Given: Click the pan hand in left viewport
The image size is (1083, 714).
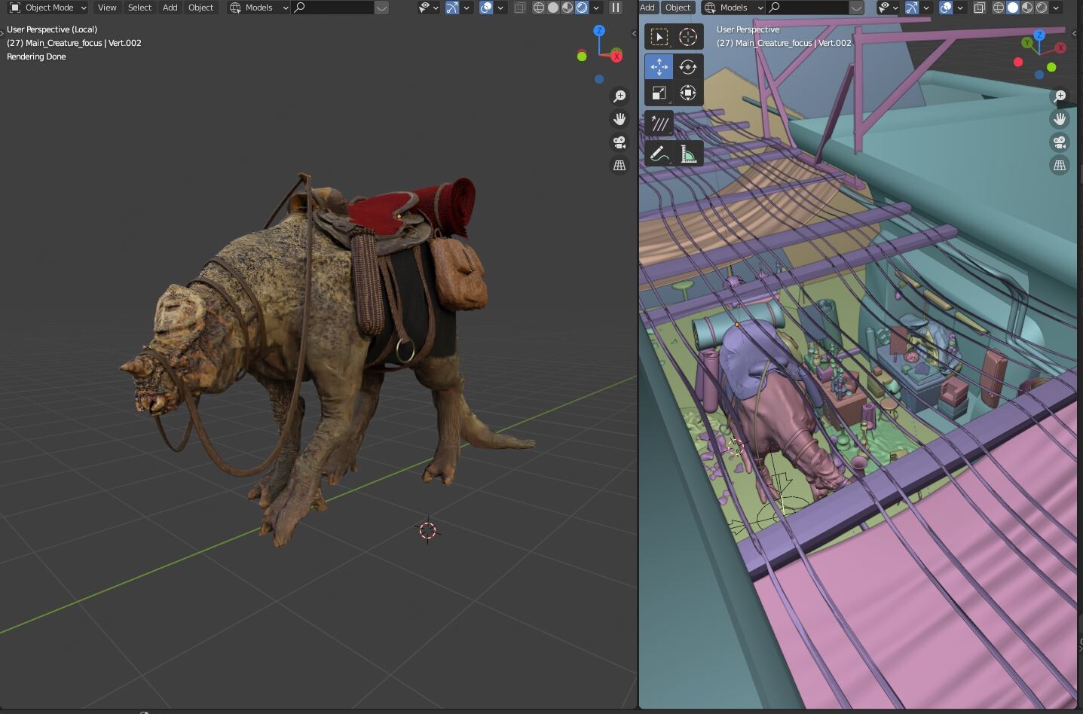Looking at the screenshot, I should pyautogui.click(x=620, y=119).
